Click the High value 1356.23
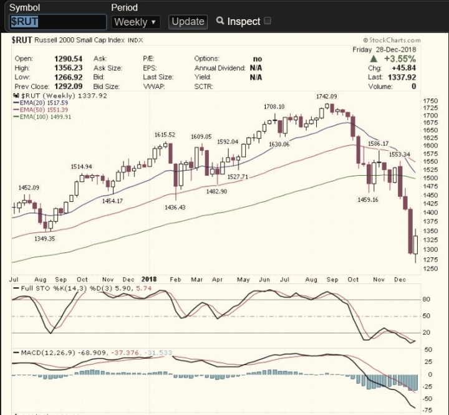This screenshot has width=449, height=415. [68, 68]
